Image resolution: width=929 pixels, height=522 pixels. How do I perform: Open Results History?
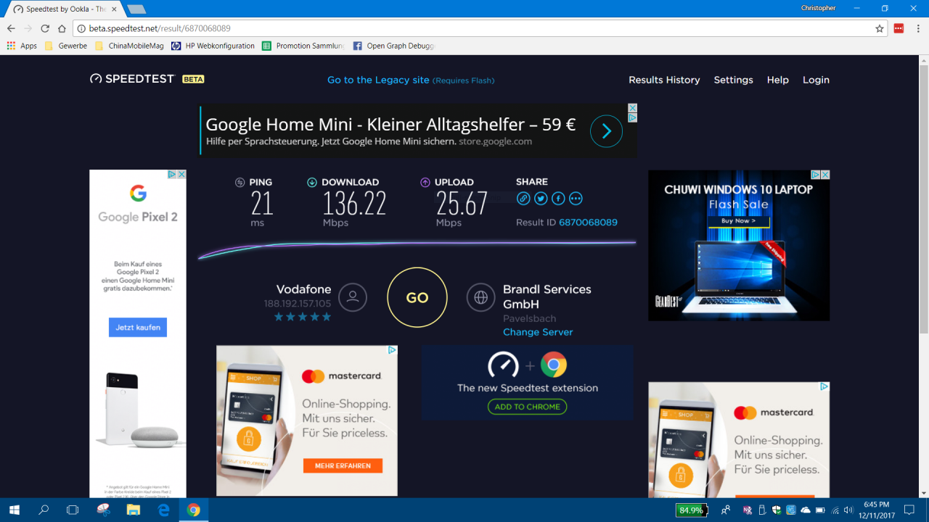pos(664,80)
